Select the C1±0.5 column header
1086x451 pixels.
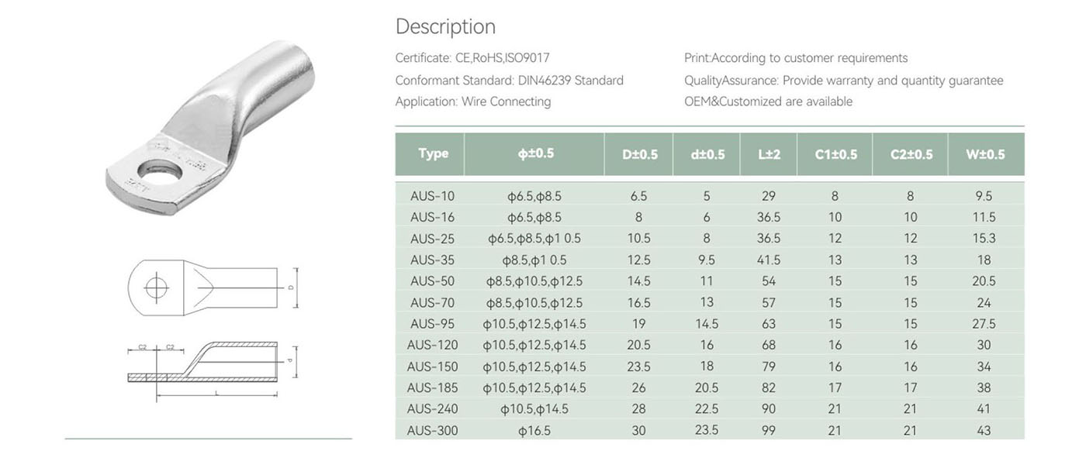[835, 154]
